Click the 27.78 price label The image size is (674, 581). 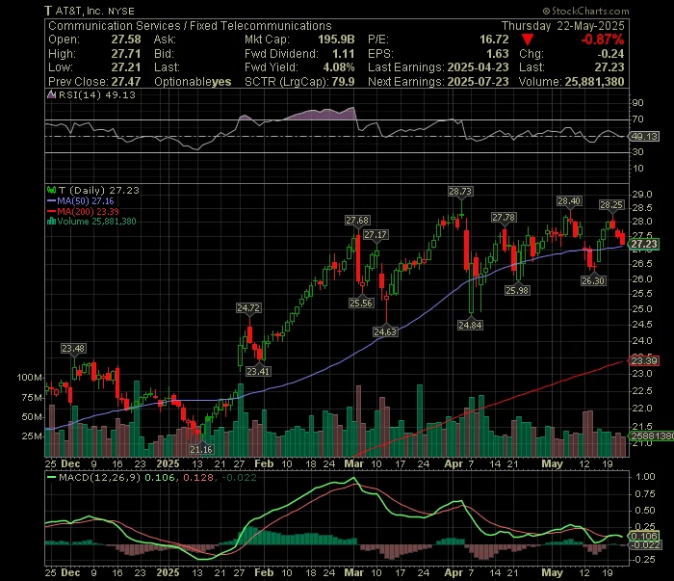[x=504, y=218]
